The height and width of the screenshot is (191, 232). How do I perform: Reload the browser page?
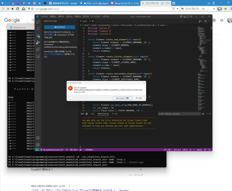[18, 9]
